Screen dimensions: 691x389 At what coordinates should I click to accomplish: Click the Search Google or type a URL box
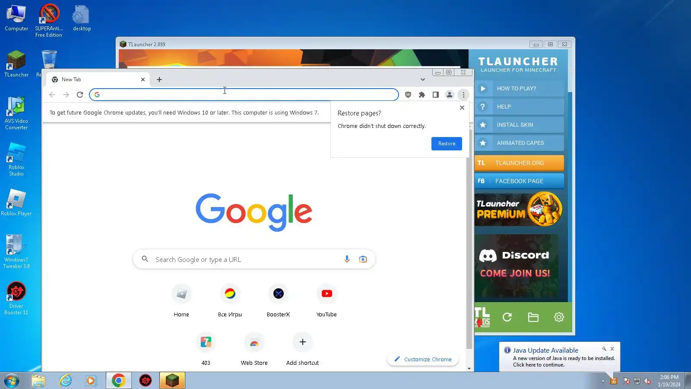(254, 259)
